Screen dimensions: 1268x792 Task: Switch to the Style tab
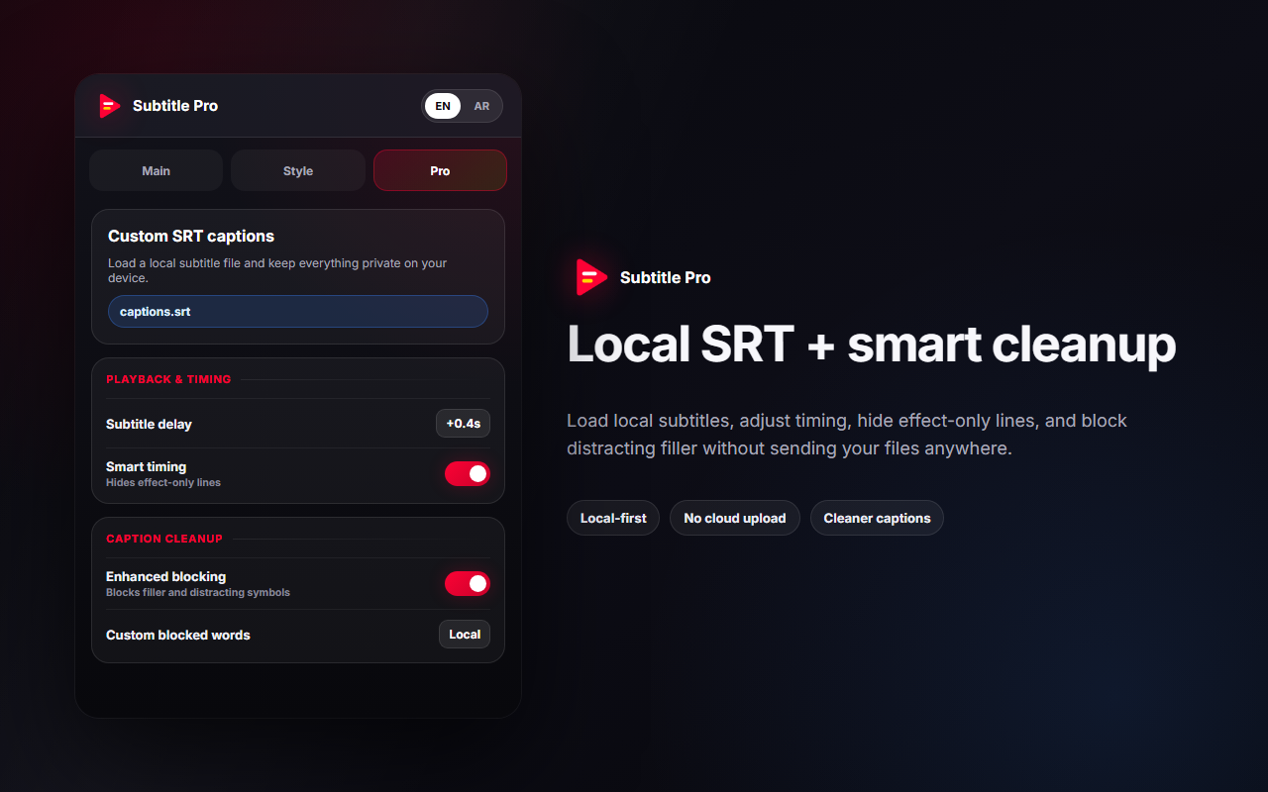[x=298, y=170]
